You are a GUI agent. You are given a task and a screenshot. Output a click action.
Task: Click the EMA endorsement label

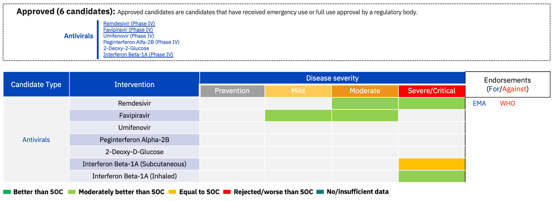pyautogui.click(x=479, y=103)
